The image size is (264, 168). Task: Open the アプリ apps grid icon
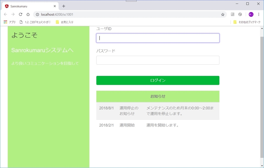coord(5,22)
